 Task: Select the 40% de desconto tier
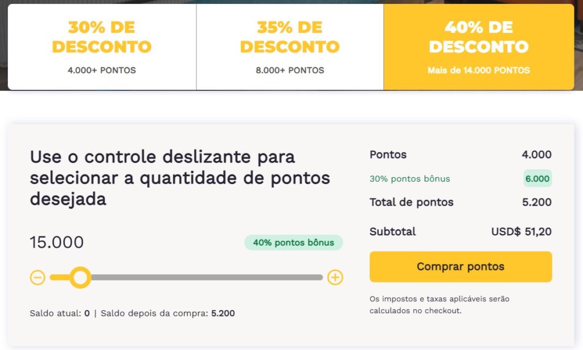[478, 47]
